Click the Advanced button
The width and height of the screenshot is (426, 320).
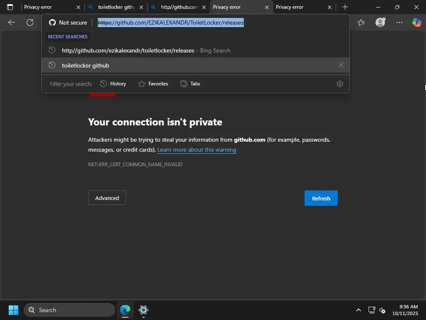pos(107,198)
